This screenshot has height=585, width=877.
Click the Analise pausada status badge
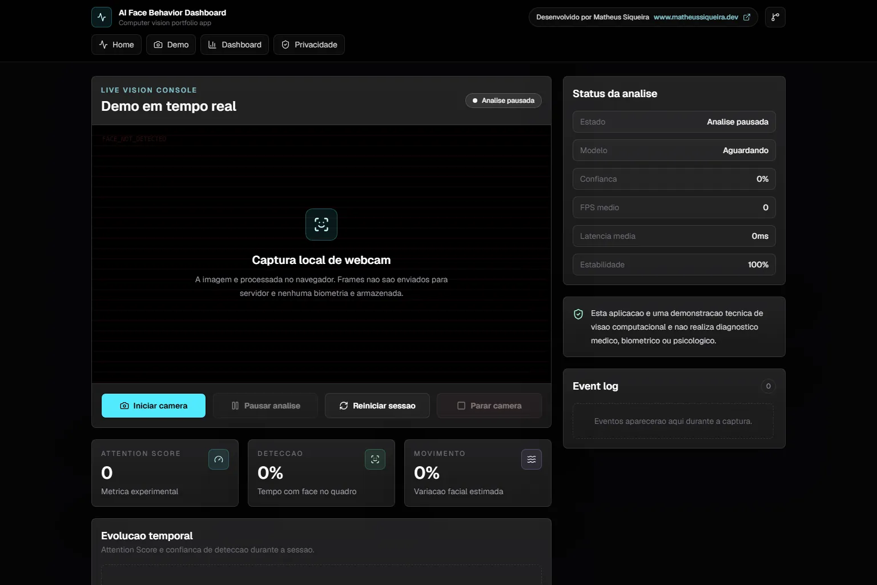coord(504,101)
